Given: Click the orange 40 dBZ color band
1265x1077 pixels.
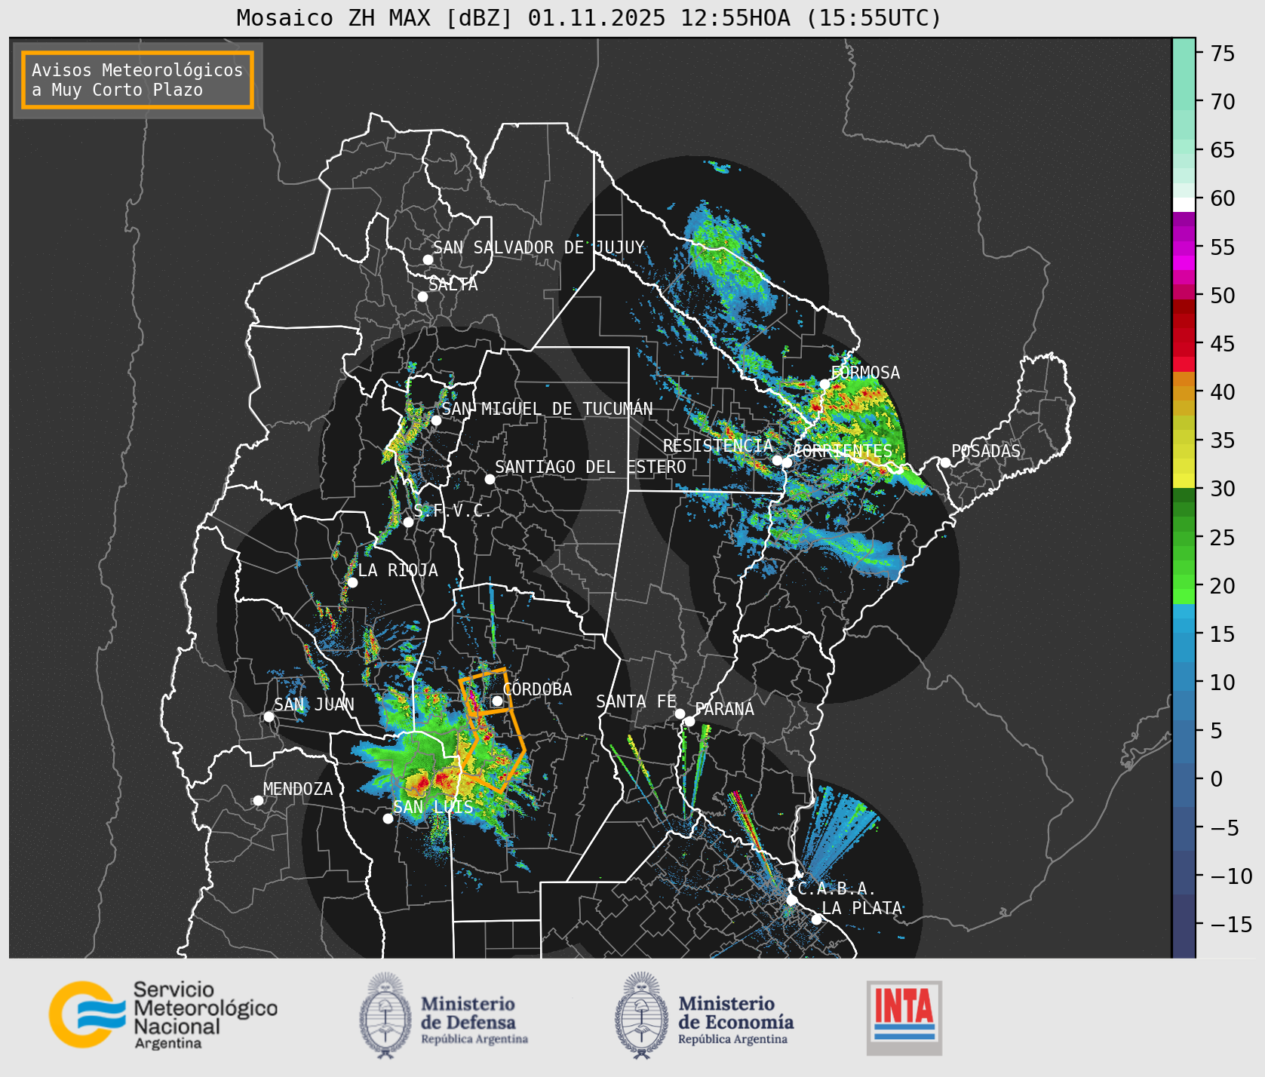Looking at the screenshot, I should click(x=1184, y=394).
